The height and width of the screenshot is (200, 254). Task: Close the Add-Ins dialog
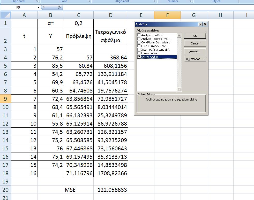205,24
